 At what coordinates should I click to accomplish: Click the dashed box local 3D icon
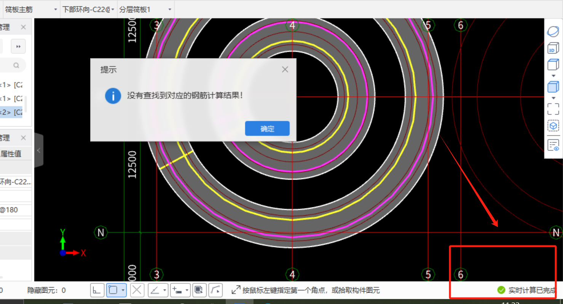pyautogui.click(x=553, y=126)
